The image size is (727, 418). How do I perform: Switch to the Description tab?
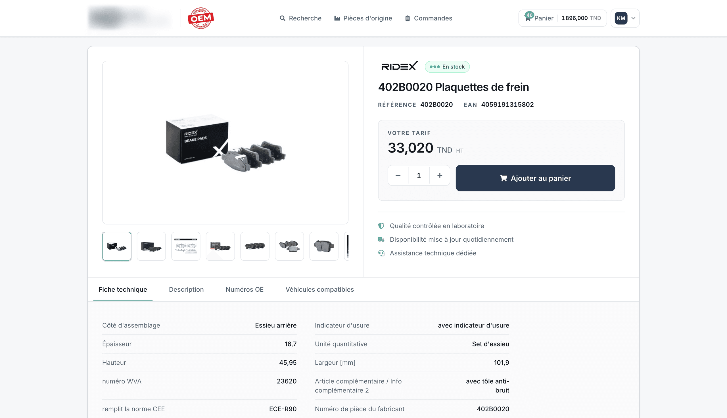[x=186, y=289]
